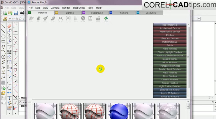The height and width of the screenshot is (119, 216).
Task: Click CorelCAD Save floppy disk icon
Action: (16, 13)
